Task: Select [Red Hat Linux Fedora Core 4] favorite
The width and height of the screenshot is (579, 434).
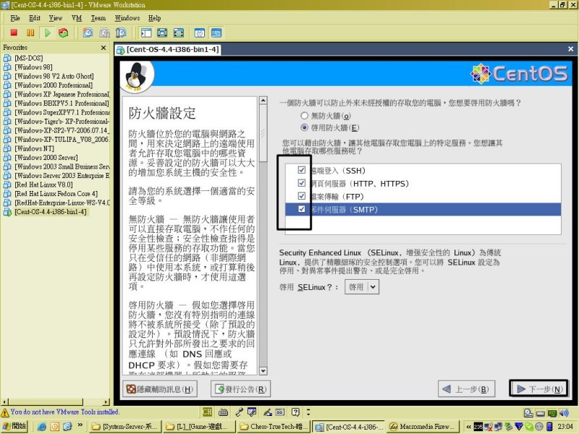Action: pyautogui.click(x=56, y=194)
